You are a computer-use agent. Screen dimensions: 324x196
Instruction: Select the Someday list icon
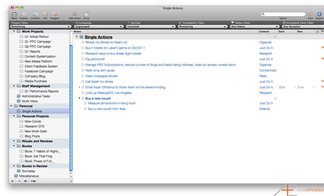click(19, 171)
